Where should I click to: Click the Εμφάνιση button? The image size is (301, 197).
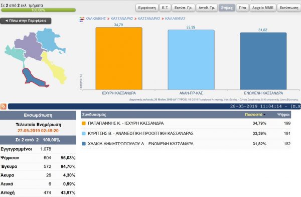147,8
